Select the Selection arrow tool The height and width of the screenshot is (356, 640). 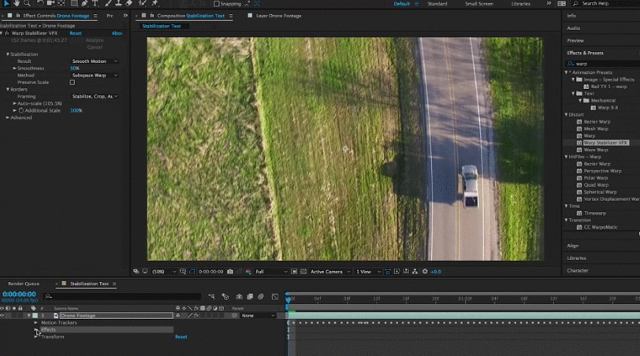point(6,3)
